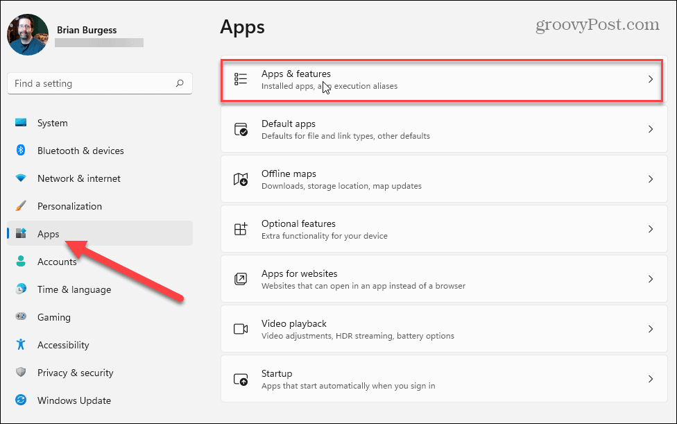Go to Gaming settings

[100, 316]
